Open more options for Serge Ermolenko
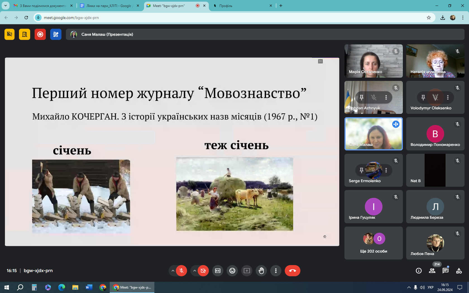Screen dimensions: 469x293 click(x=386, y=170)
